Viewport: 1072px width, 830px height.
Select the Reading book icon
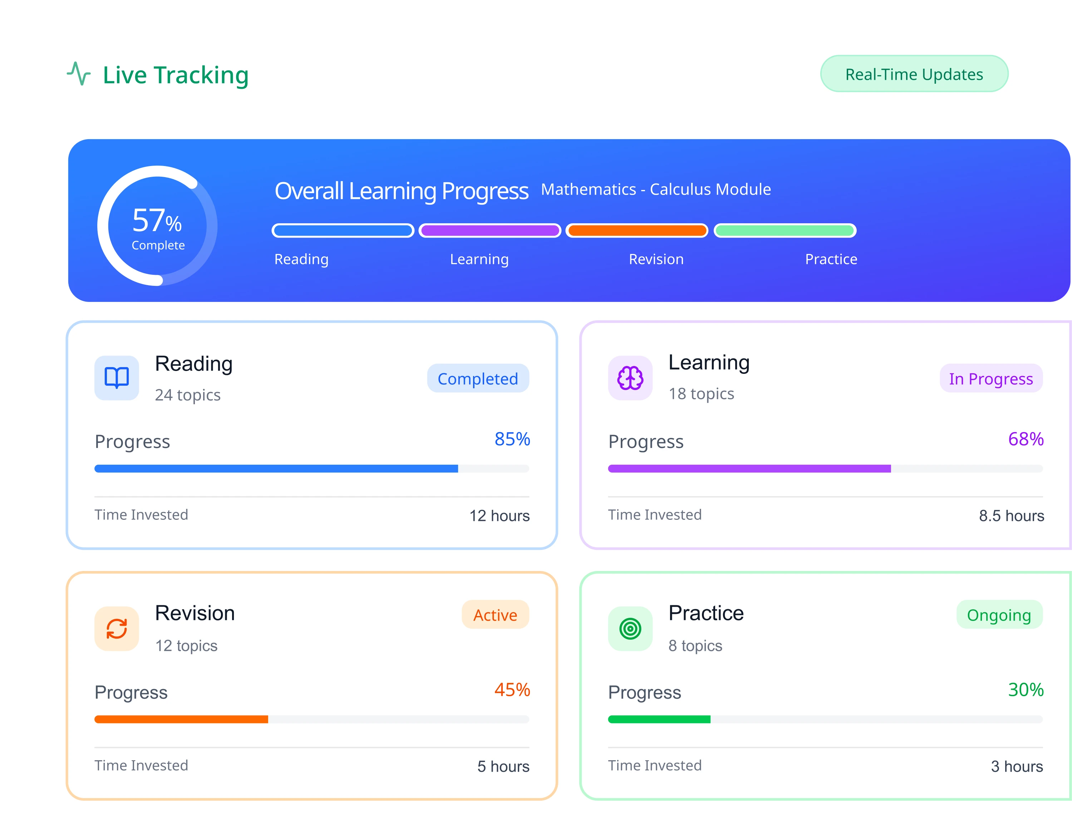pyautogui.click(x=116, y=378)
